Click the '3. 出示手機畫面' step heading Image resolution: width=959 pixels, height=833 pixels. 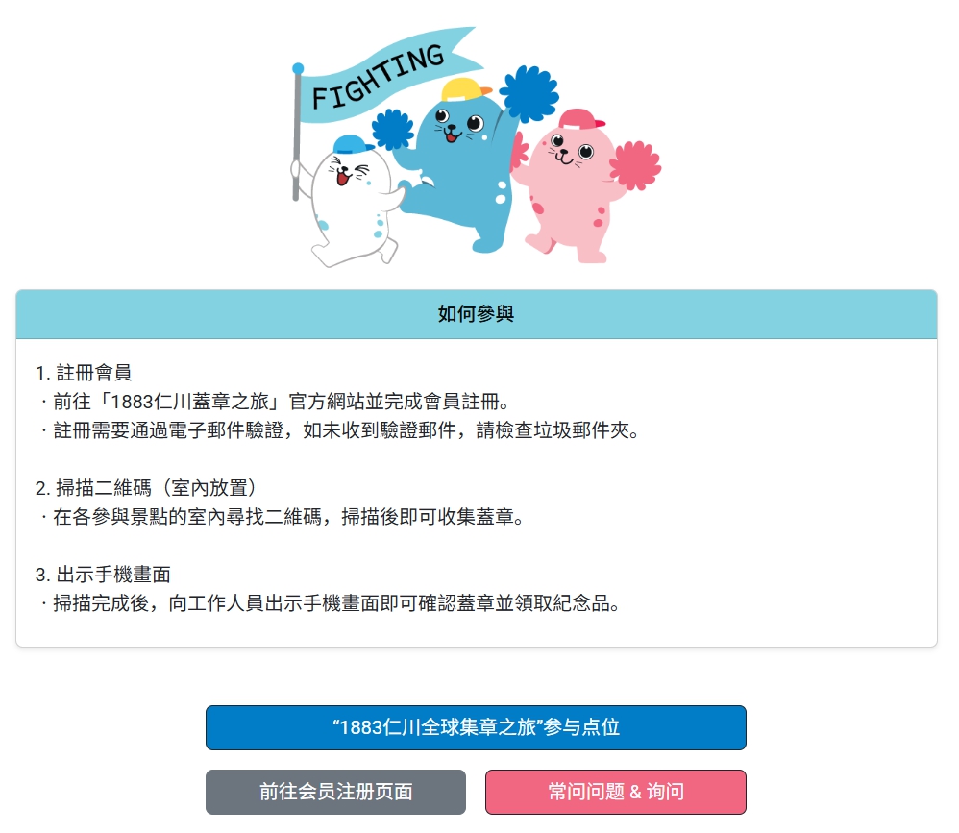[103, 575]
